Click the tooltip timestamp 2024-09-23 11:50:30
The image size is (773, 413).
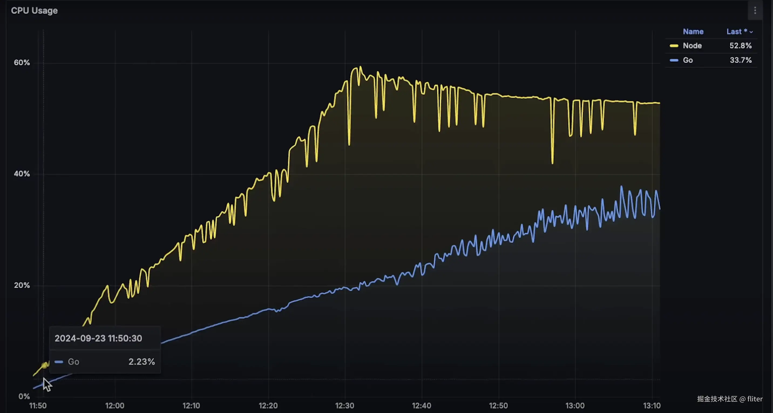pos(98,338)
